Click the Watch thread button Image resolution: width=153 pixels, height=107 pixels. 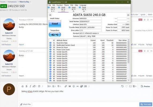150,14
